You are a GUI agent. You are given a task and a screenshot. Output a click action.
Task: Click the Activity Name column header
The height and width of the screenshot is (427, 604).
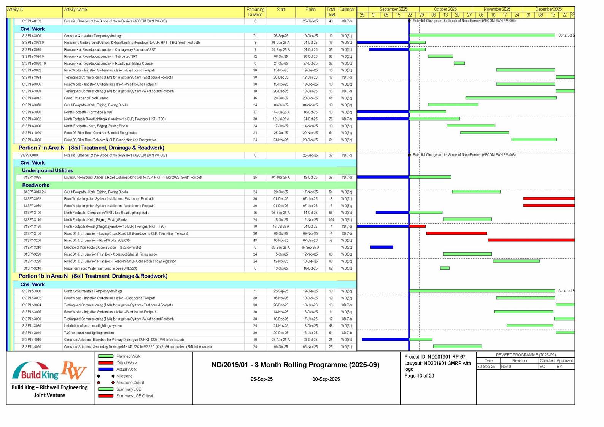pyautogui.click(x=75, y=10)
